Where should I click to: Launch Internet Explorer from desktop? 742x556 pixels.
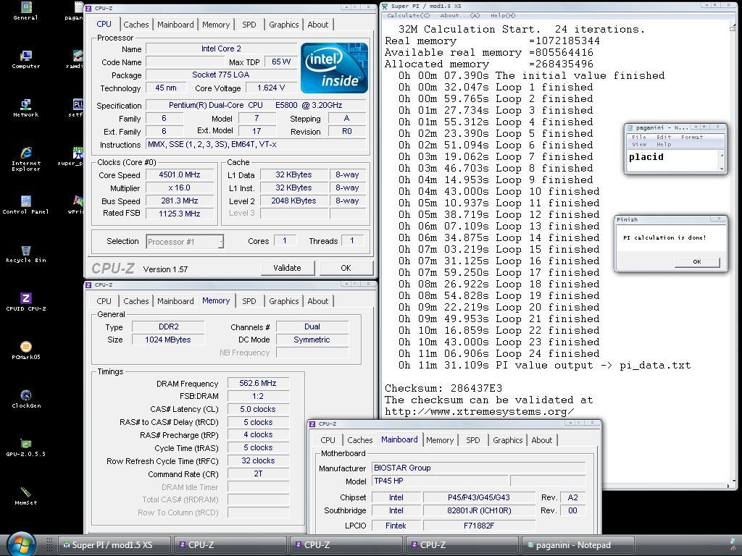pos(25,159)
